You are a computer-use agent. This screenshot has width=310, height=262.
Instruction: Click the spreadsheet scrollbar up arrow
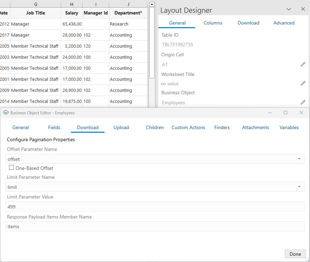[x=152, y=4]
